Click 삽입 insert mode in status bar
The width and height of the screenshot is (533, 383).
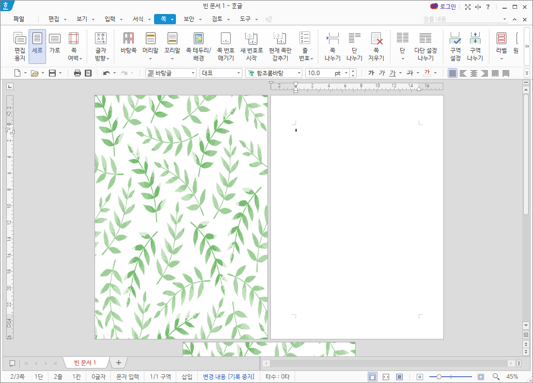[187, 377]
